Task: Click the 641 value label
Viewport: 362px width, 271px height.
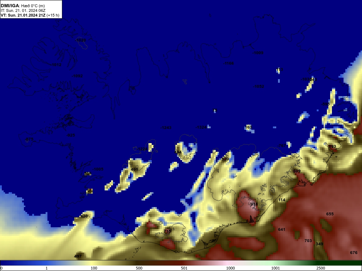Action: [x=282, y=229]
